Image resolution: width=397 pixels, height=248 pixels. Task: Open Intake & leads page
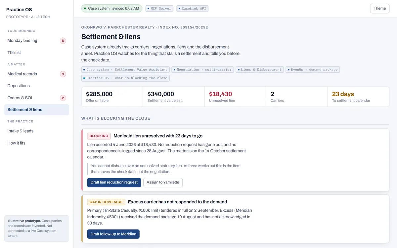[x=37, y=131]
